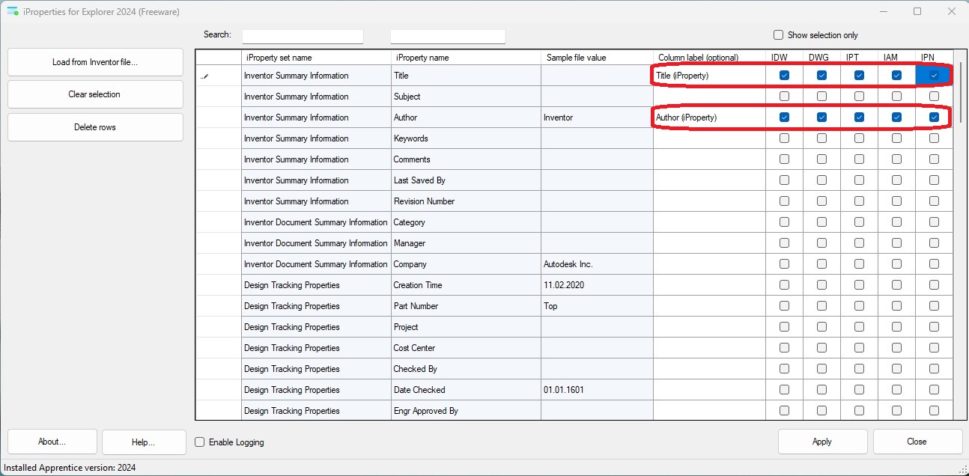The width and height of the screenshot is (969, 476).
Task: Click the iProperties app icon in title bar
Action: click(13, 12)
